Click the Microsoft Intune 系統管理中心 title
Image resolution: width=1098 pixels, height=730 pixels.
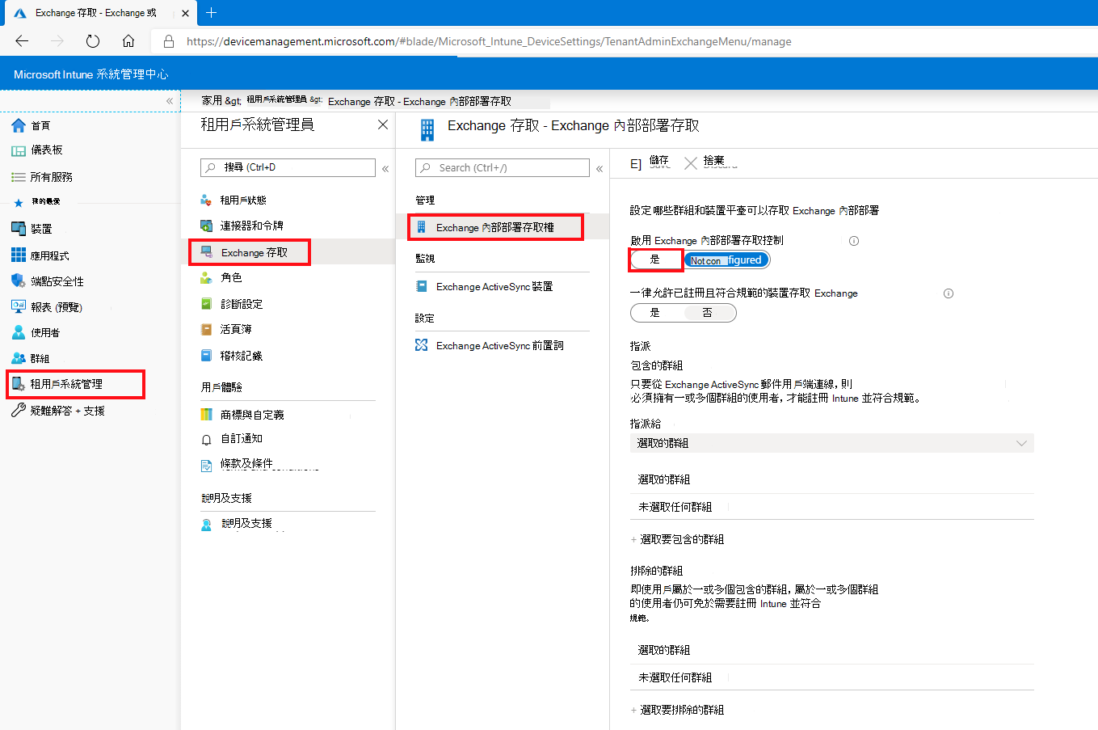pos(91,74)
